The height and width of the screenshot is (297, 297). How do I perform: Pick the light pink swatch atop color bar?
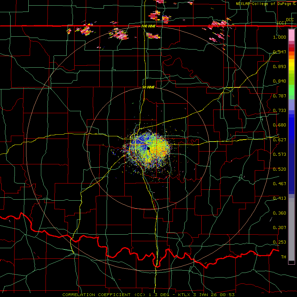[x=291, y=35]
